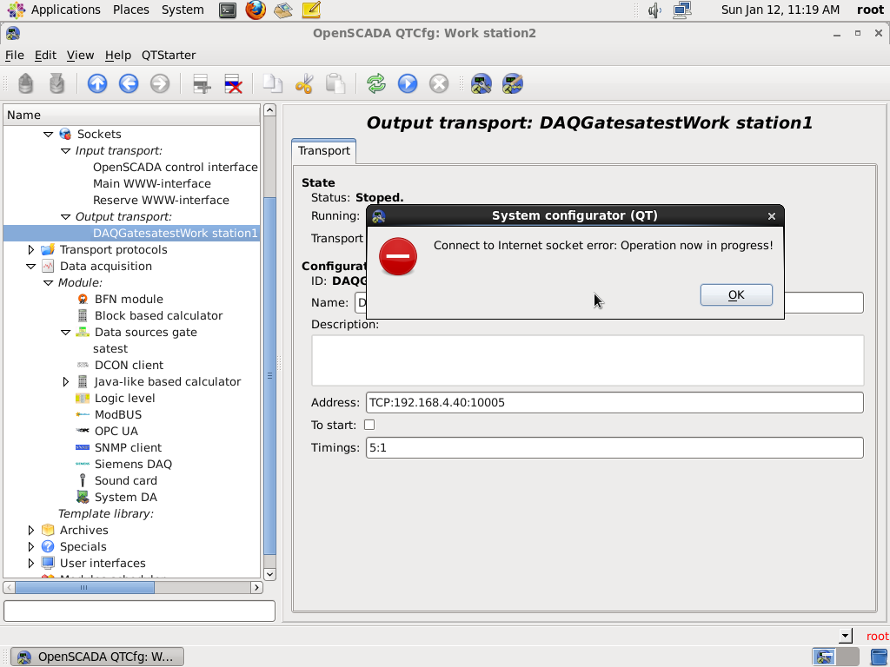Click the Back arrow toolbar icon
The width and height of the screenshot is (890, 667).
[x=129, y=84]
